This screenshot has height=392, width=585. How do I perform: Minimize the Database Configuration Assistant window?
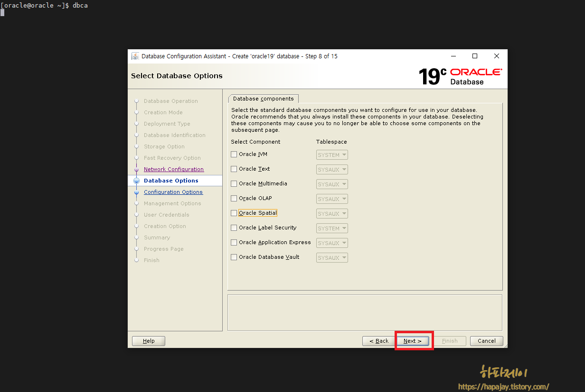pyautogui.click(x=453, y=56)
